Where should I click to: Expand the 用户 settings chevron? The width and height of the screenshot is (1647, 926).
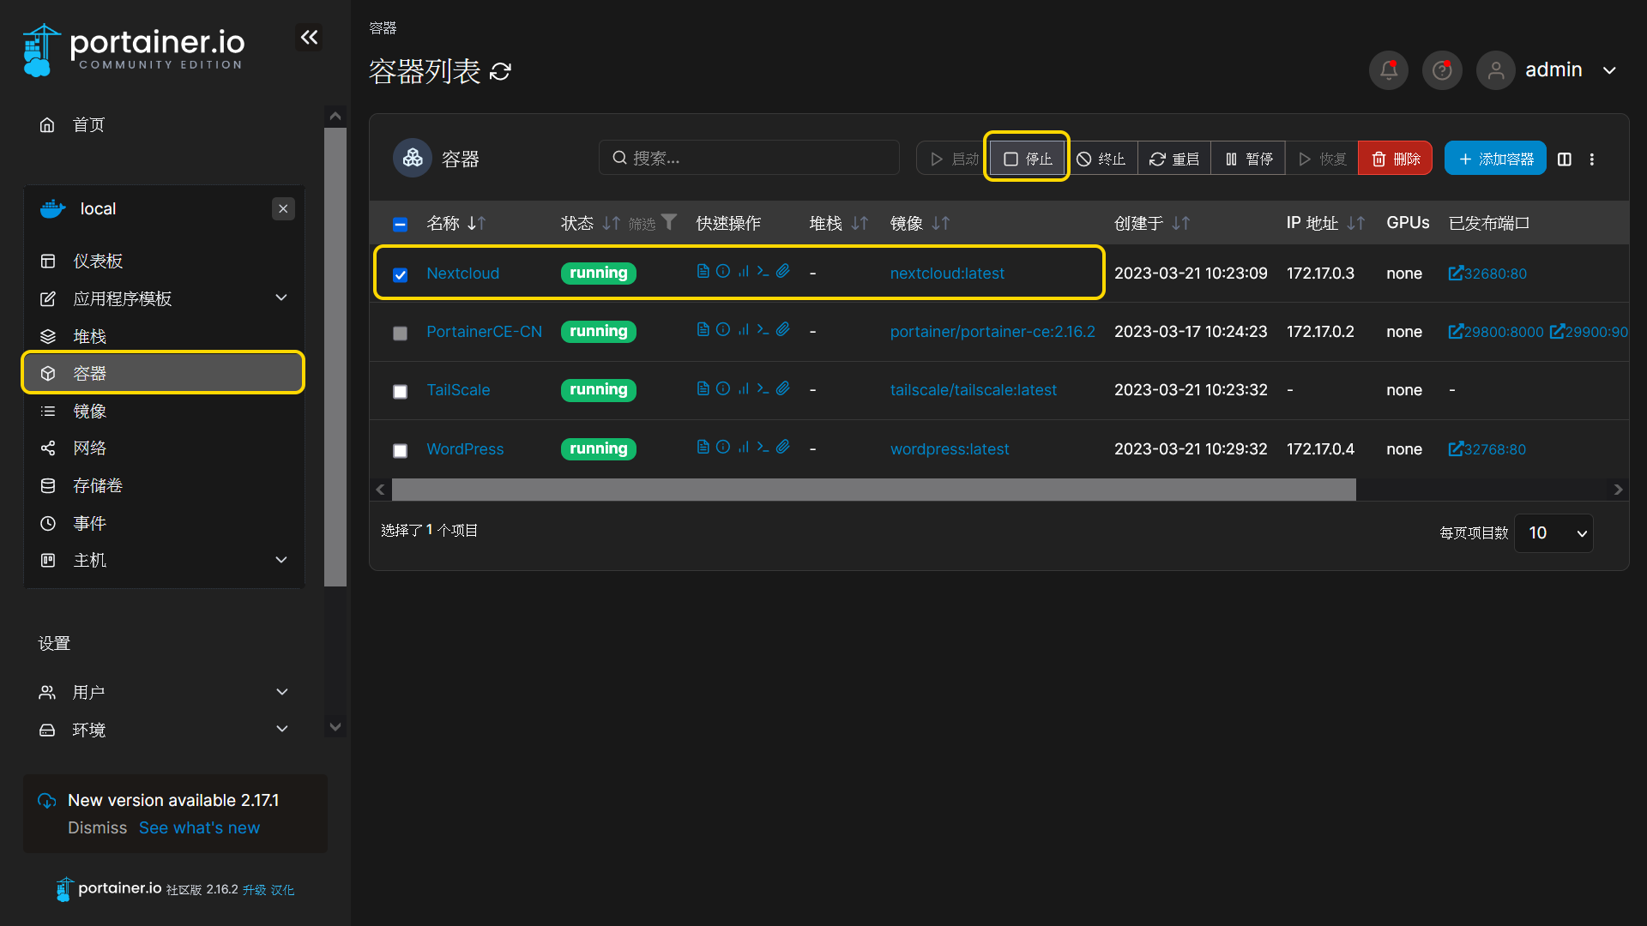(281, 692)
